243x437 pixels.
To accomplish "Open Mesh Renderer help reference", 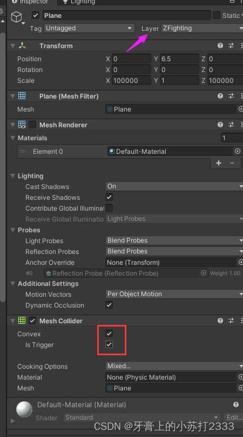I will [220, 125].
